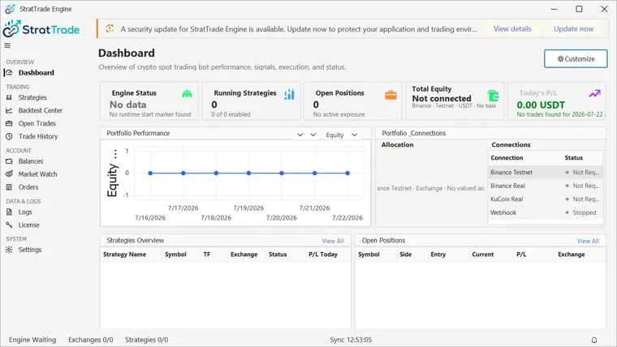This screenshot has width=617, height=347.
Task: Open Market Watch page
Action: tap(38, 174)
